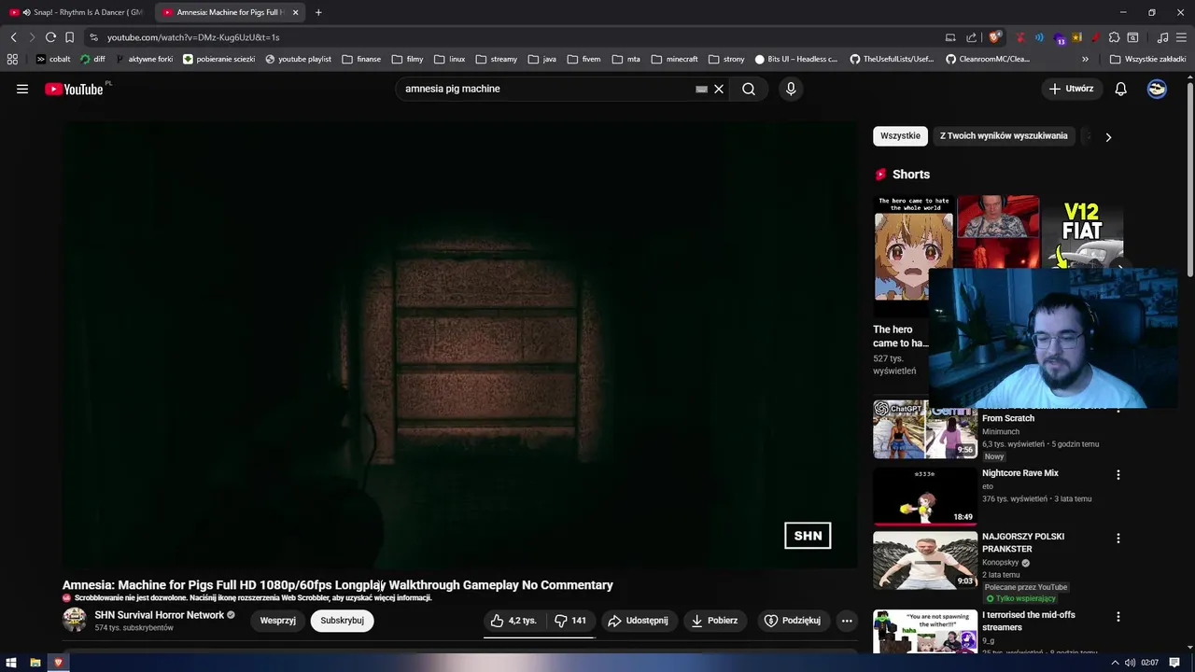Viewport: 1195px width, 672px height.
Task: Show more bookmarks with the double chevron
Action: coord(1085,59)
